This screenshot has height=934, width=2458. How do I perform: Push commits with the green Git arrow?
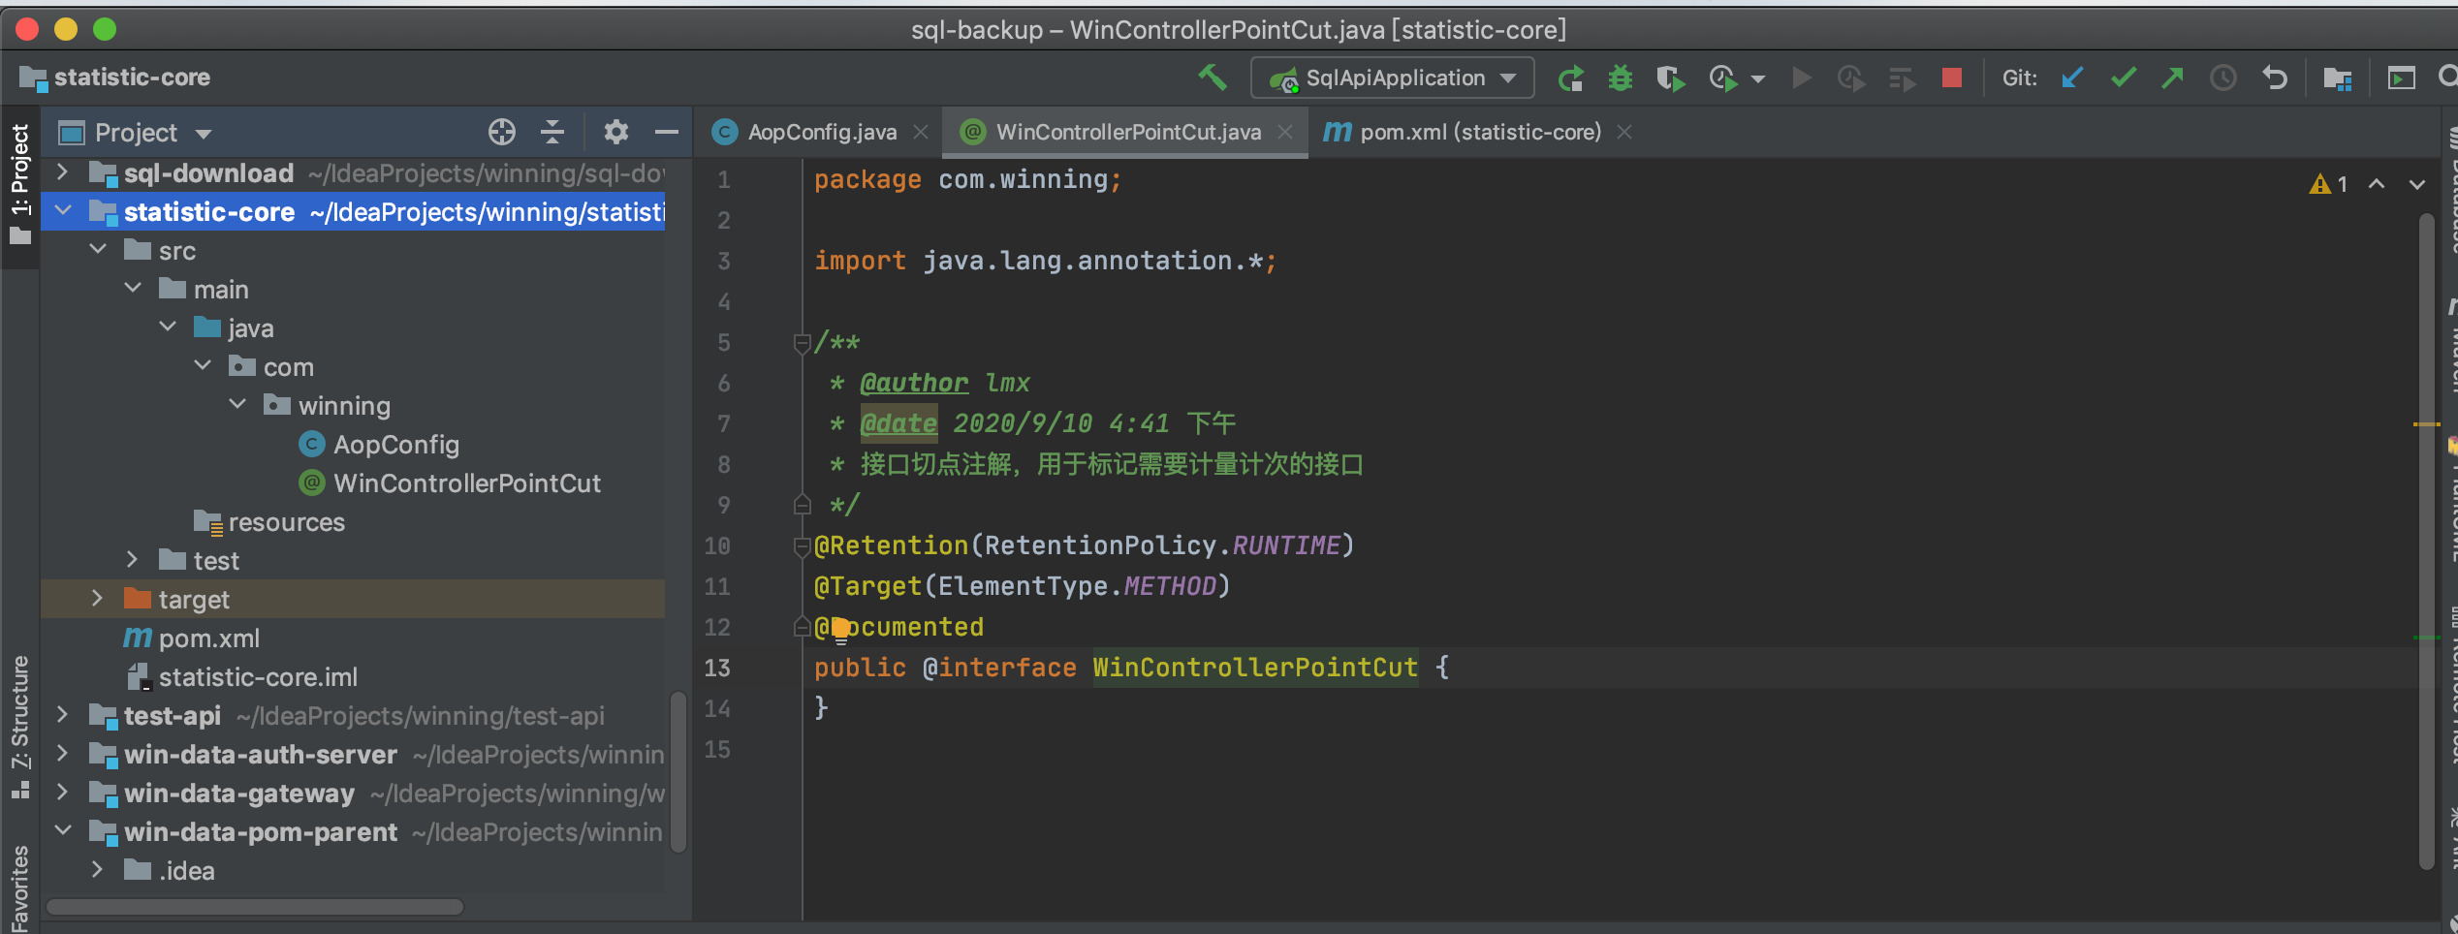pos(2172,78)
